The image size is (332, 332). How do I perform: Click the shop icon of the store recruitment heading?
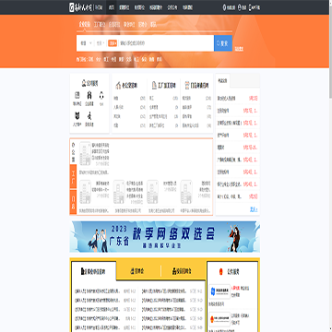[187, 86]
